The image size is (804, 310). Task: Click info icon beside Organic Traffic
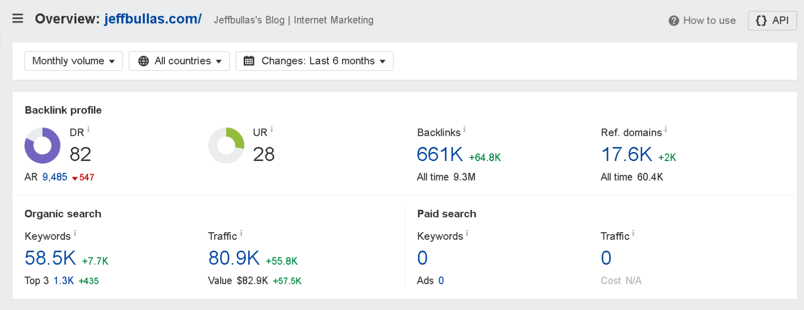click(241, 233)
